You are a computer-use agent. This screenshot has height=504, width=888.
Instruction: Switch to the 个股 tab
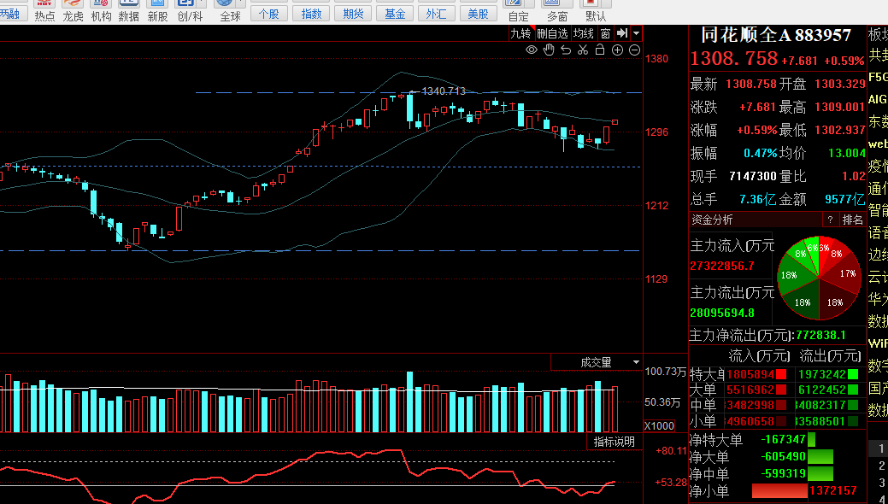[269, 13]
